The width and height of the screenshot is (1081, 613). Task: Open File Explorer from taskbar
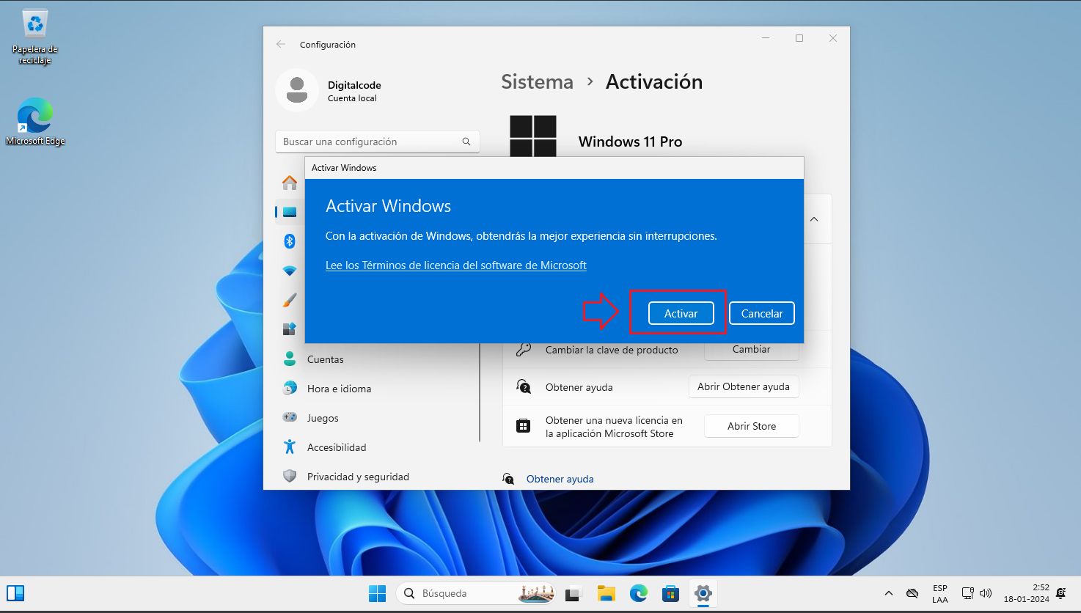[606, 593]
